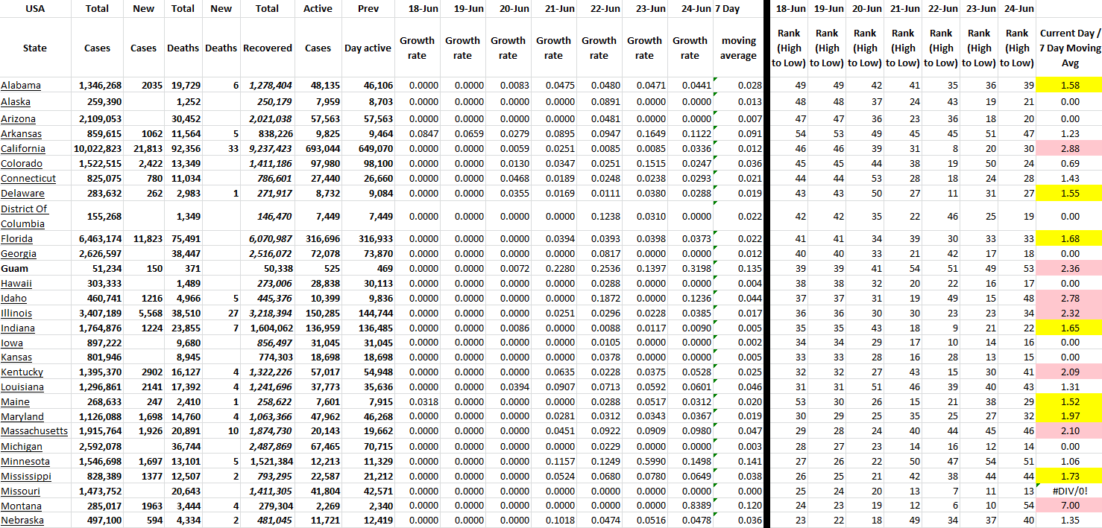Image resolution: width=1102 pixels, height=528 pixels.
Task: Open the Nebraska state link
Action: 22,521
